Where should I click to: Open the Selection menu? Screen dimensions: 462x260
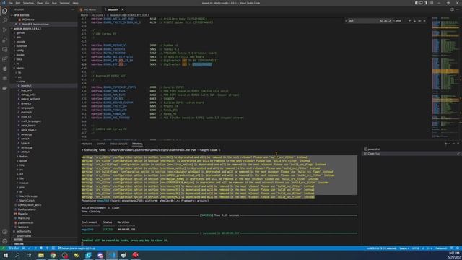[28, 3]
